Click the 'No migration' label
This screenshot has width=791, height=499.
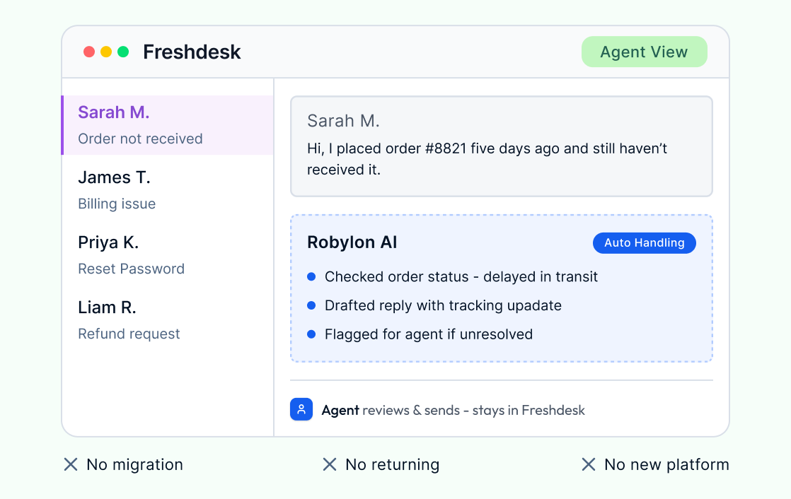tap(134, 464)
